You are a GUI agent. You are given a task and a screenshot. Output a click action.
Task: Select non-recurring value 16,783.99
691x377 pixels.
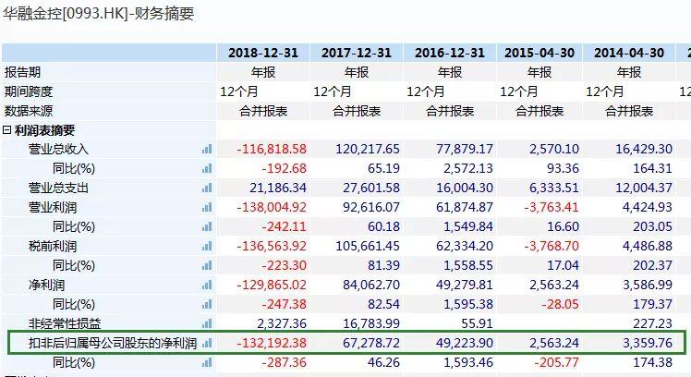click(371, 323)
